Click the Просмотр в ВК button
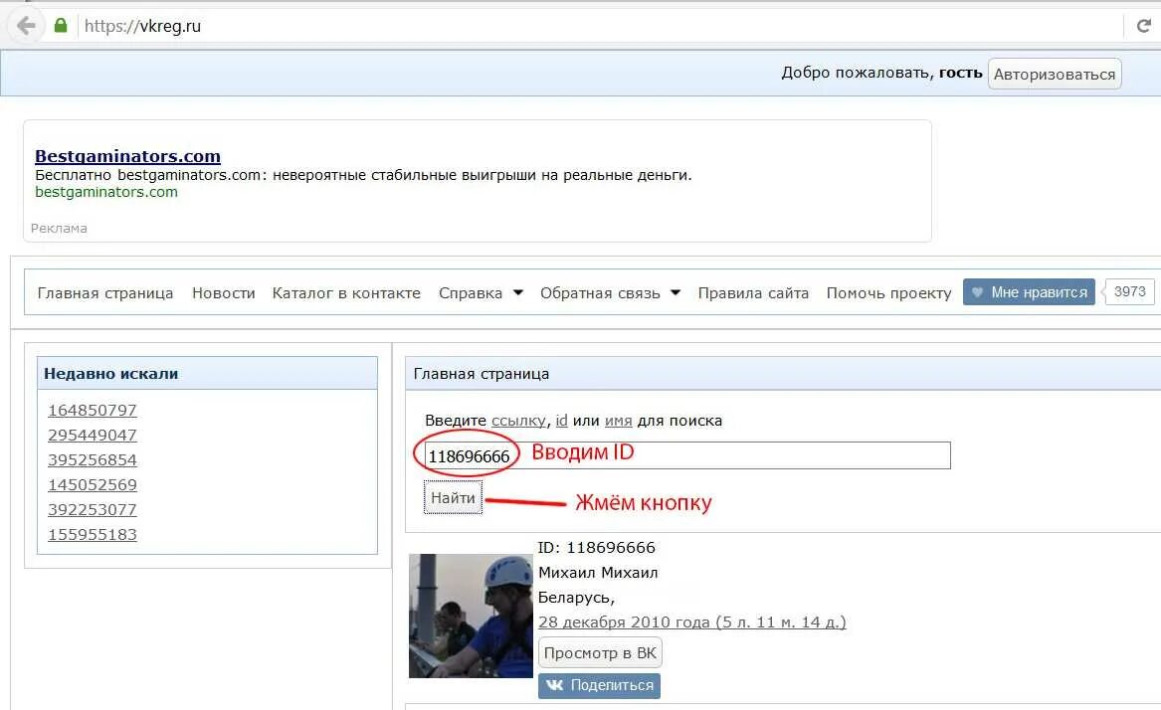The image size is (1161, 710). tap(600, 653)
